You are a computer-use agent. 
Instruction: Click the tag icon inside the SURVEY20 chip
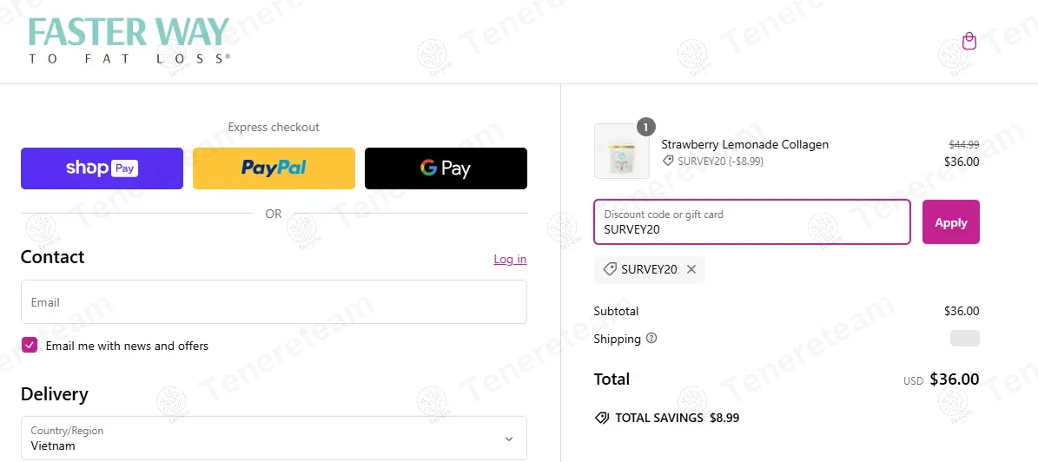(x=610, y=269)
